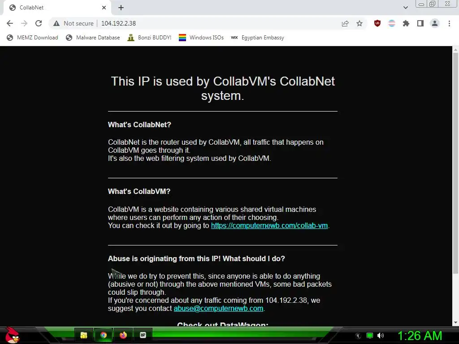
Task: Open the Malware Database bookmark
Action: pos(93,38)
